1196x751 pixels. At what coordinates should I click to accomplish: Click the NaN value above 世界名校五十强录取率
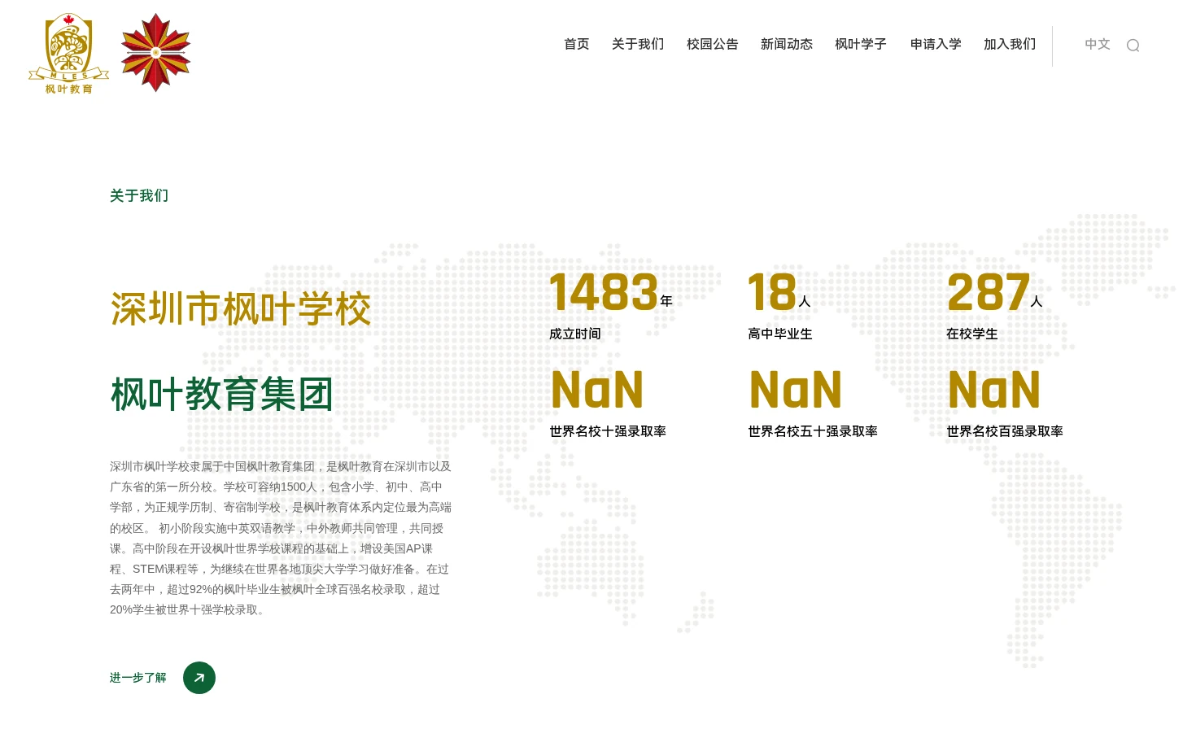coord(796,390)
